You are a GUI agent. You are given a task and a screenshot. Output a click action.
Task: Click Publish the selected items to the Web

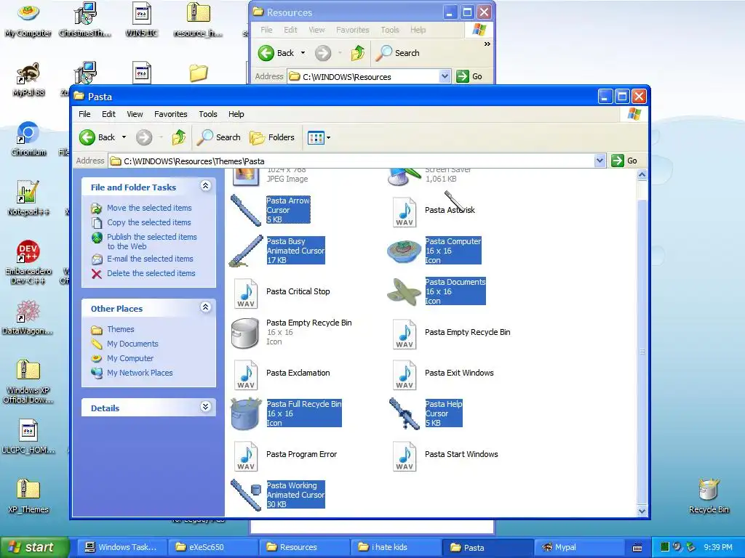pyautogui.click(x=151, y=241)
